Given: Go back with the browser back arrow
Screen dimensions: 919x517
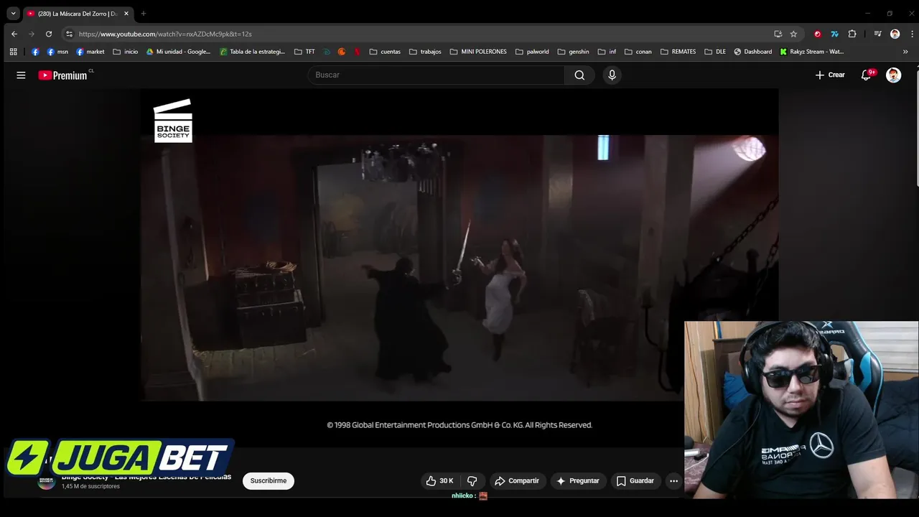Looking at the screenshot, I should coord(14,34).
